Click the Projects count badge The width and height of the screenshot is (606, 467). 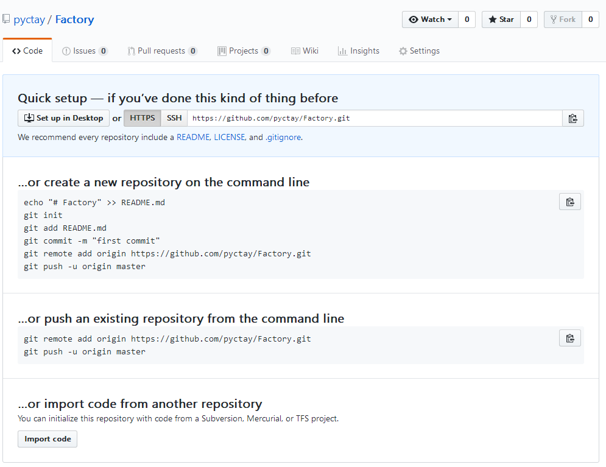click(x=266, y=51)
